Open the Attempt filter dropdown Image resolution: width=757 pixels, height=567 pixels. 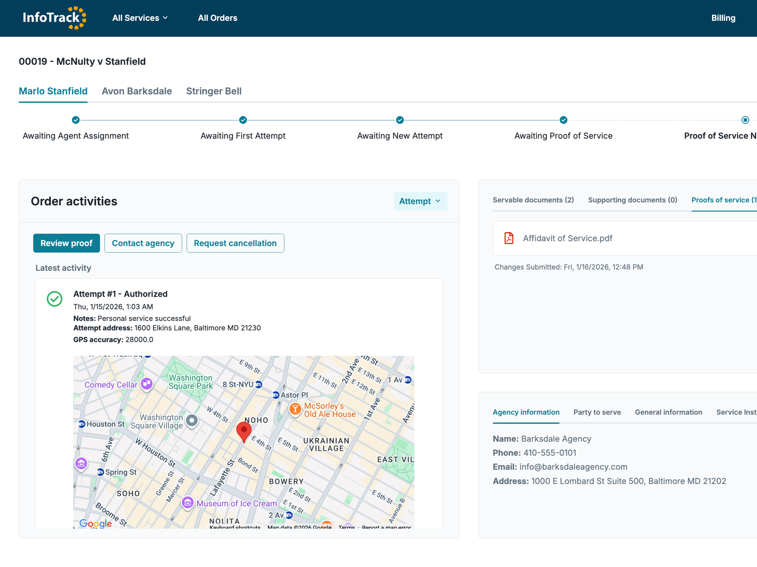coord(420,201)
